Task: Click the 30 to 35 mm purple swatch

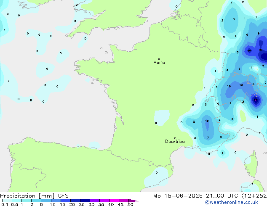Action: coord(95,201)
